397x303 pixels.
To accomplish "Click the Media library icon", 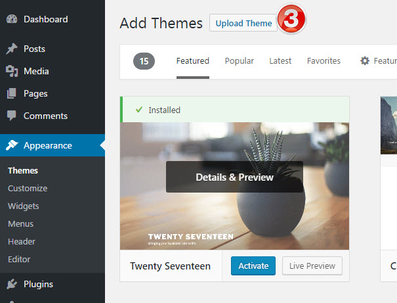I will (12, 71).
